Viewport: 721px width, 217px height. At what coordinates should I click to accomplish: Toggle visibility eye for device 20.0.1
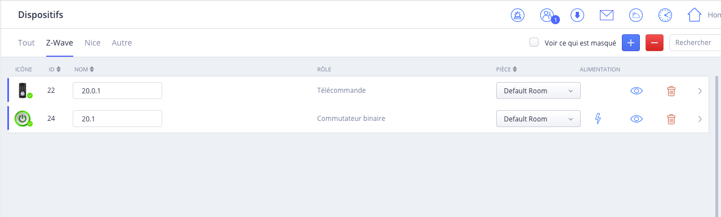point(637,91)
